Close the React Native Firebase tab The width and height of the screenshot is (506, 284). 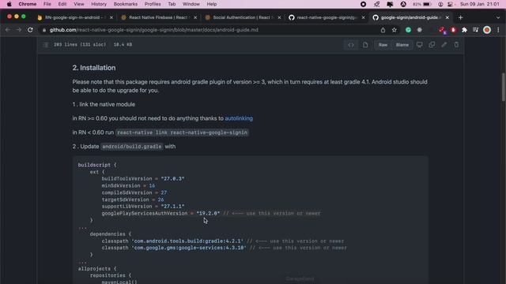click(x=195, y=17)
